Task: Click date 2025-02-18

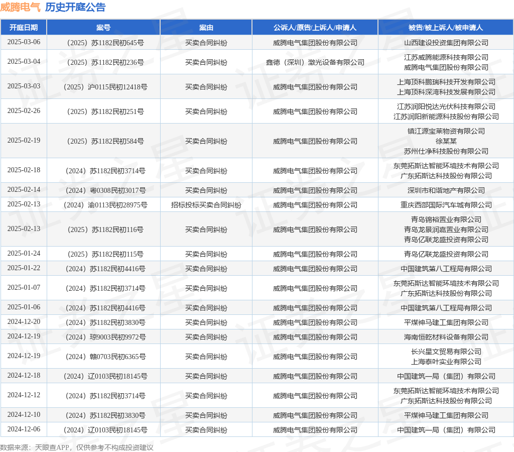Action: pyautogui.click(x=24, y=170)
